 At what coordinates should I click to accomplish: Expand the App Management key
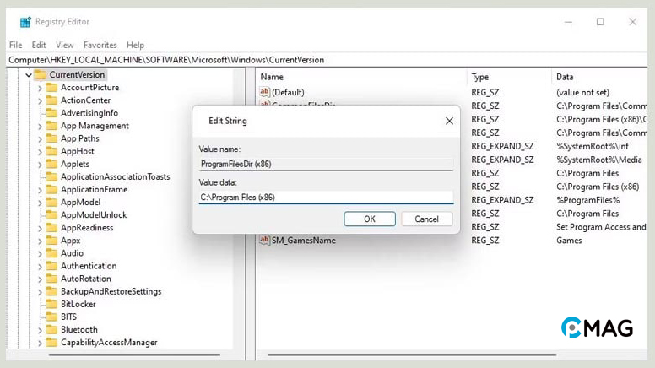(x=40, y=127)
